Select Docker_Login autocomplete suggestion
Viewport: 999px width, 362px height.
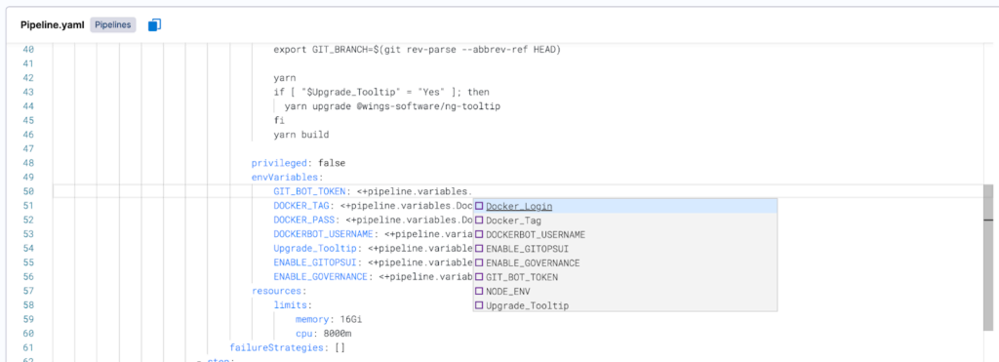[624, 206]
